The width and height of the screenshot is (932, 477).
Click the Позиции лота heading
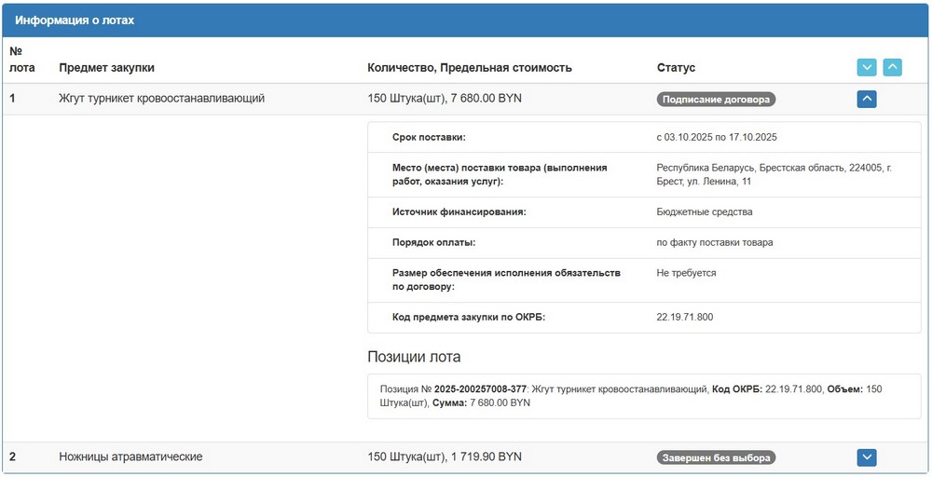coord(414,357)
